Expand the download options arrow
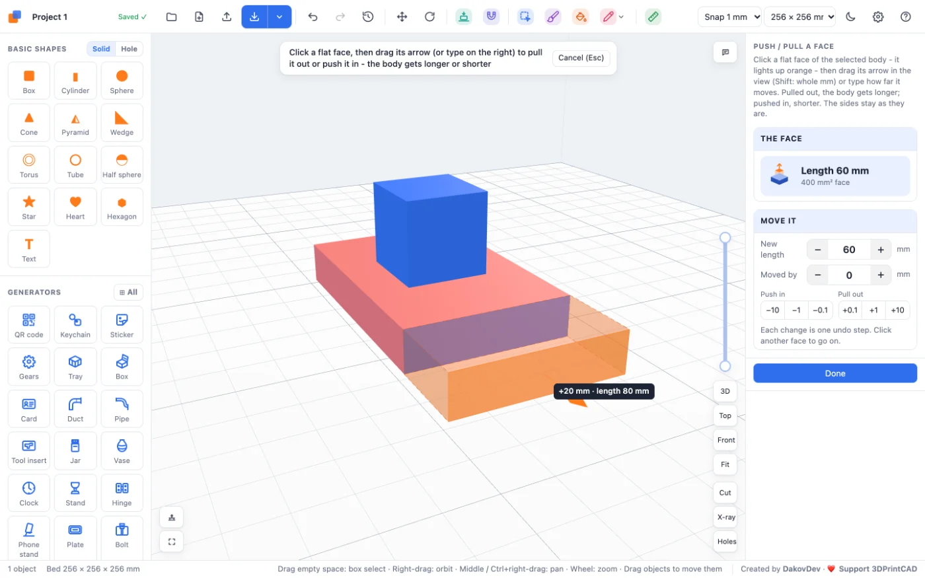Image resolution: width=925 pixels, height=578 pixels. [279, 17]
